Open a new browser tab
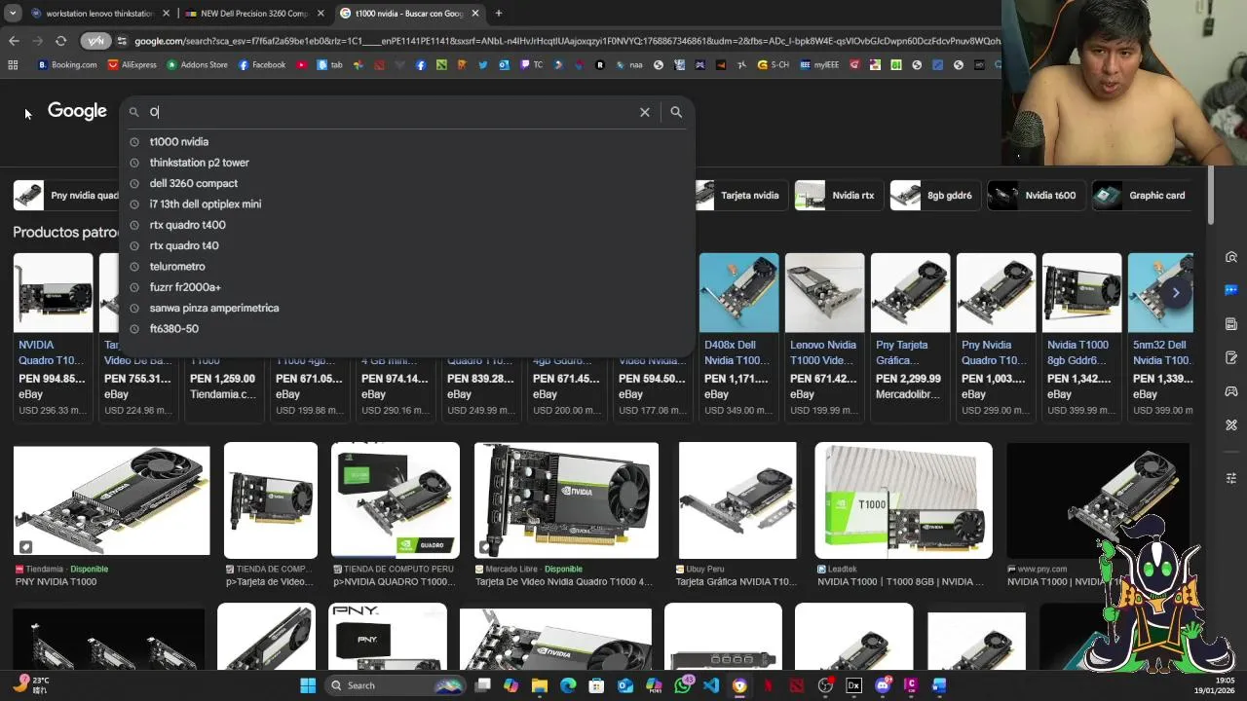The image size is (1247, 701). click(x=499, y=14)
